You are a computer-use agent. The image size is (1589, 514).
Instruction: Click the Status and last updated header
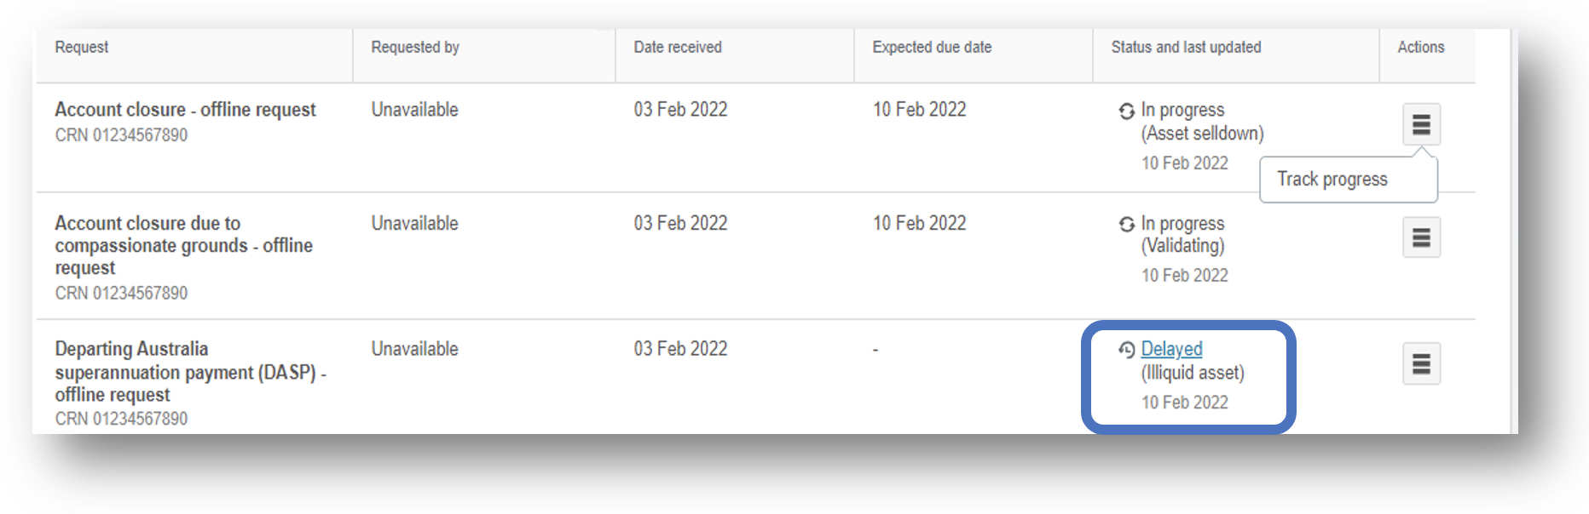tap(1186, 47)
